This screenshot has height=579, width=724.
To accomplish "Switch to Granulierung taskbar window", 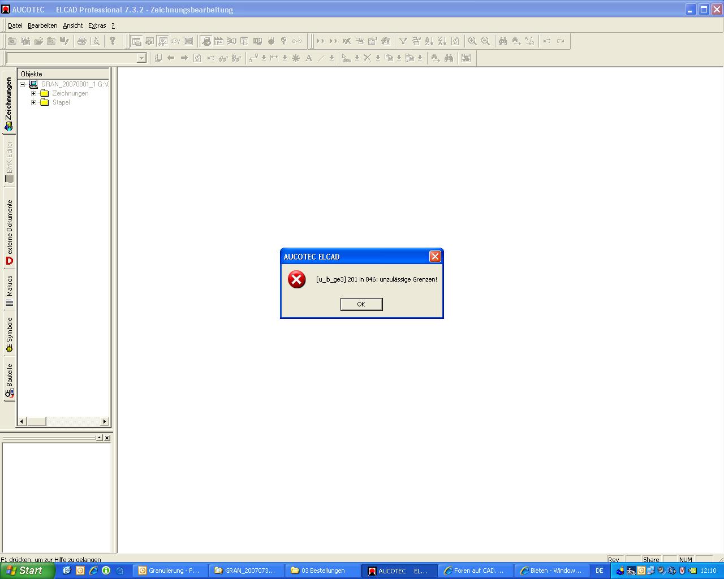I will pyautogui.click(x=170, y=571).
